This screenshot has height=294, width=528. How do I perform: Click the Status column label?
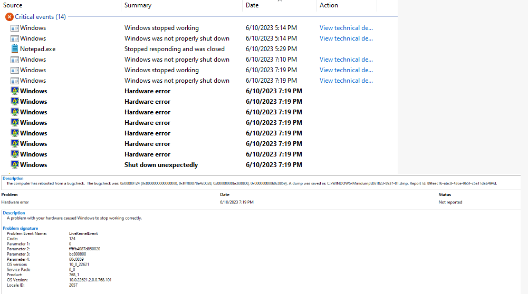tap(445, 194)
